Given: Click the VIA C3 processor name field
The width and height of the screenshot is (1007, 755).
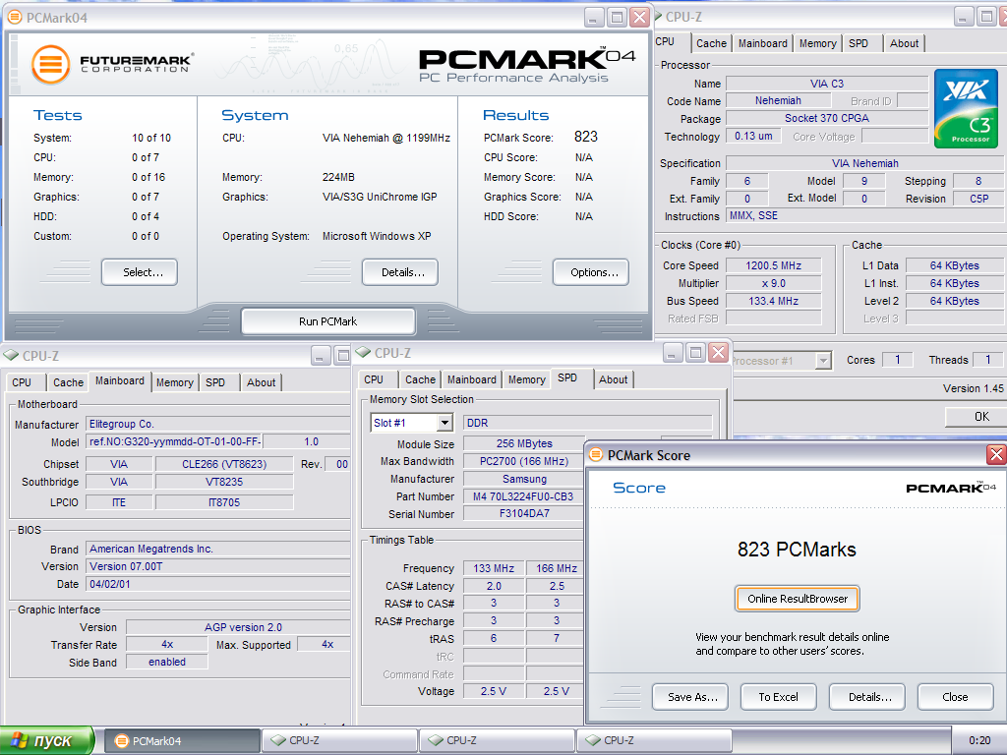Looking at the screenshot, I should click(827, 84).
